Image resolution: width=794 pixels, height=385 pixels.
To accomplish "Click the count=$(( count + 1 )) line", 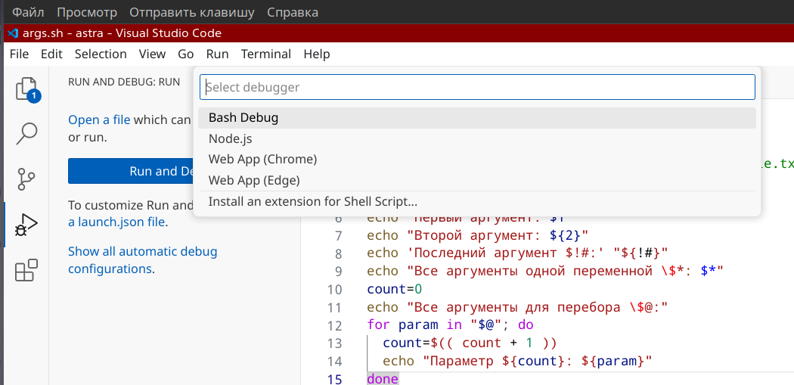I will coord(470,343).
